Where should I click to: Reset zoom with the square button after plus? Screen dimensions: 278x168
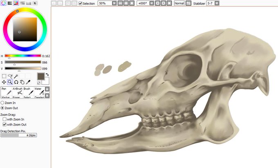click(x=132, y=3)
